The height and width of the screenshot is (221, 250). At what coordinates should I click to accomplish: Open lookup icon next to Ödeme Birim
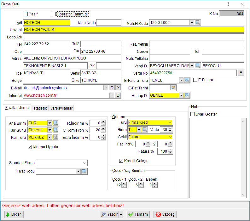click(x=145, y=130)
